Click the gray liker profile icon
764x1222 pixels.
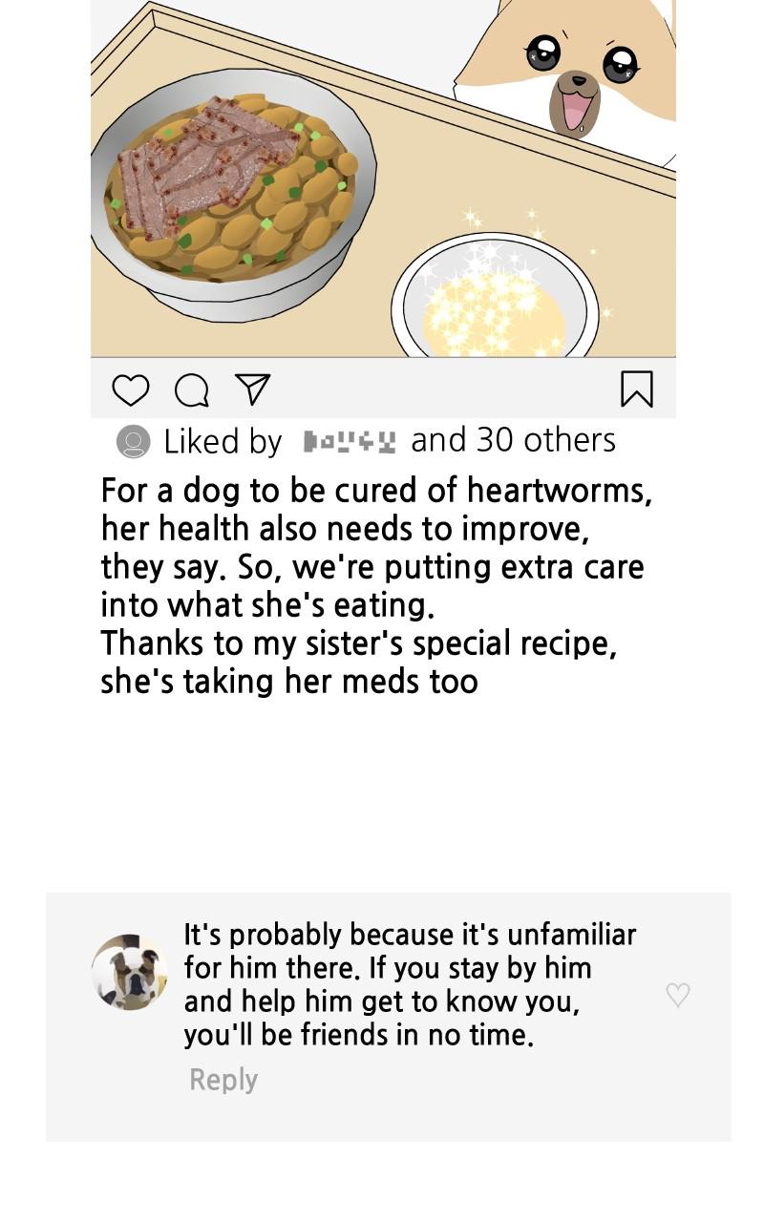[x=133, y=442]
